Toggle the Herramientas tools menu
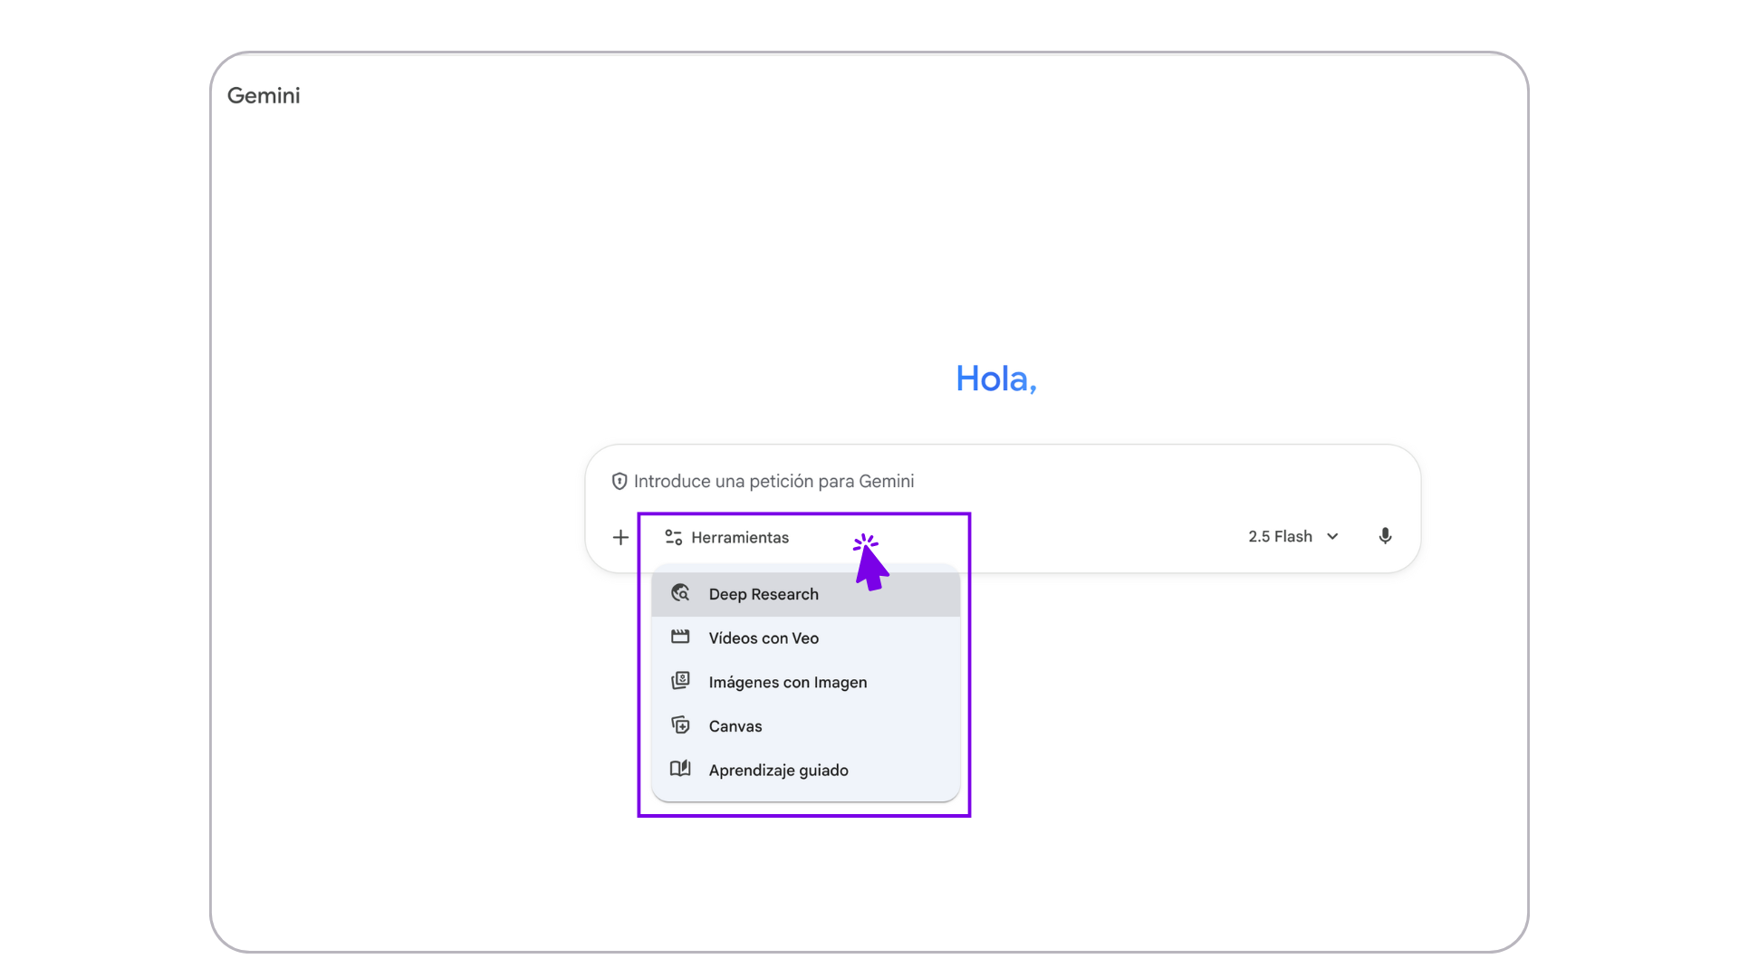This screenshot has width=1739, height=978. click(739, 538)
